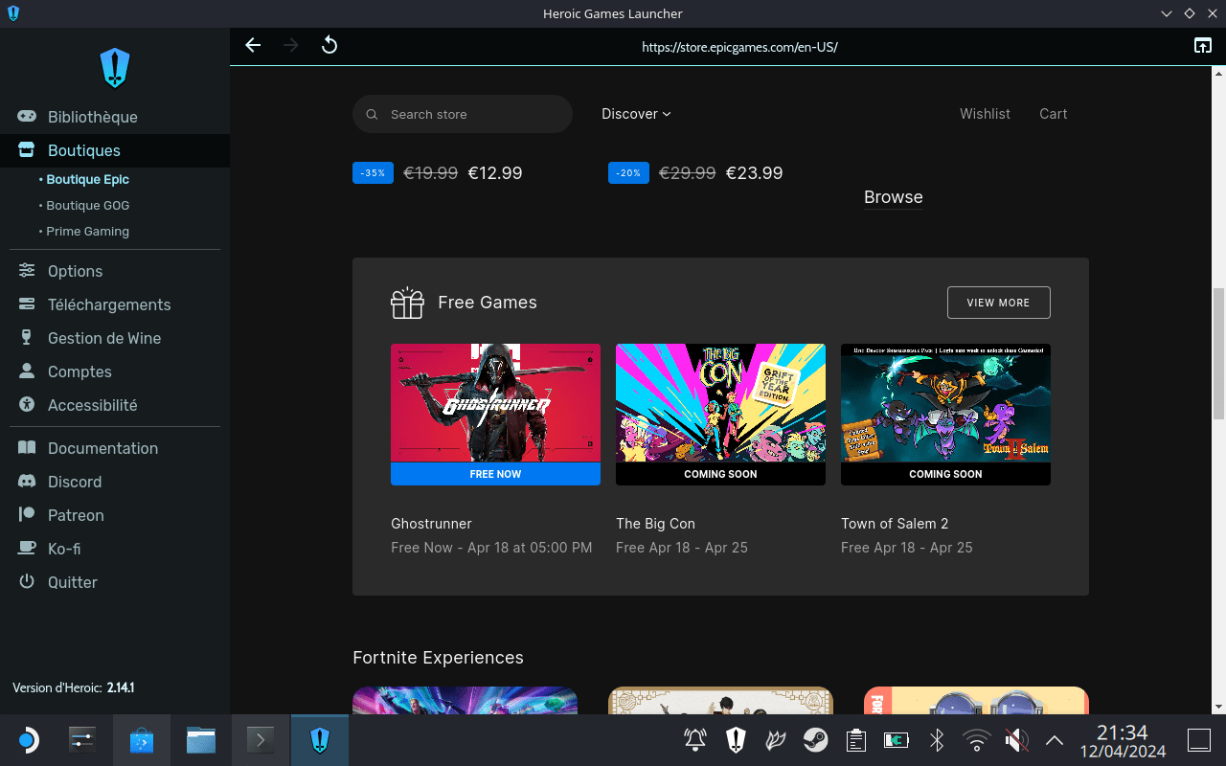Screen dimensions: 1226x766
Task: Open Prime Gaming store
Action: pyautogui.click(x=87, y=231)
